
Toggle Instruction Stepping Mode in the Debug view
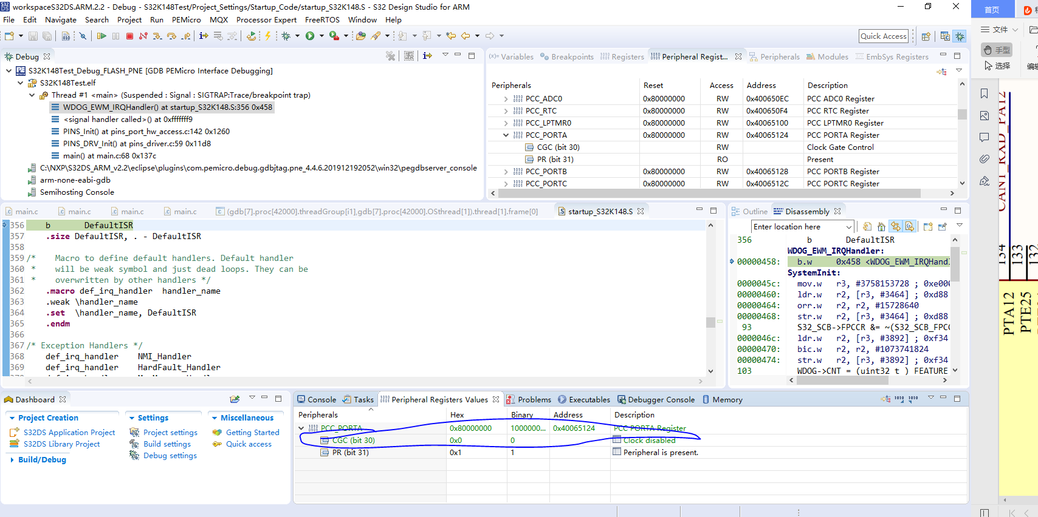[x=428, y=56]
